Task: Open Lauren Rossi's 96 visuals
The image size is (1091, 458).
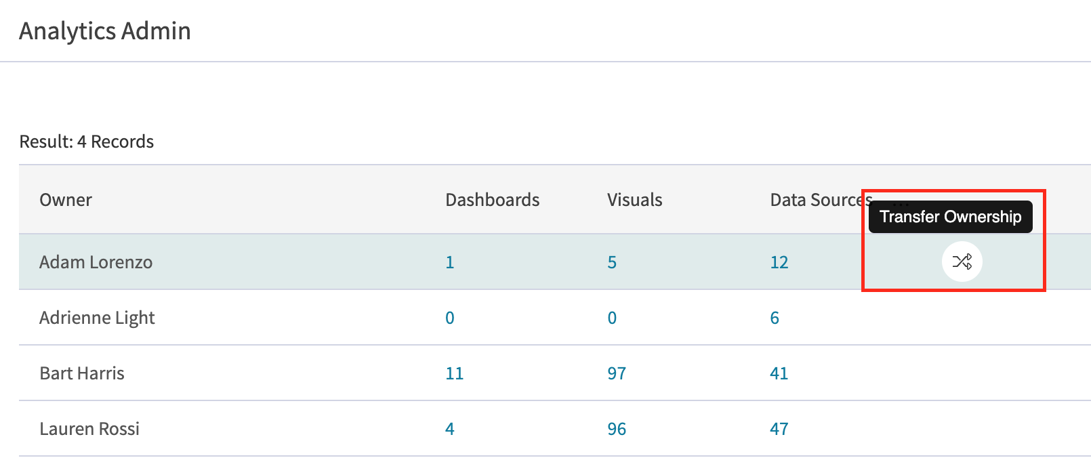Action: [x=617, y=429]
